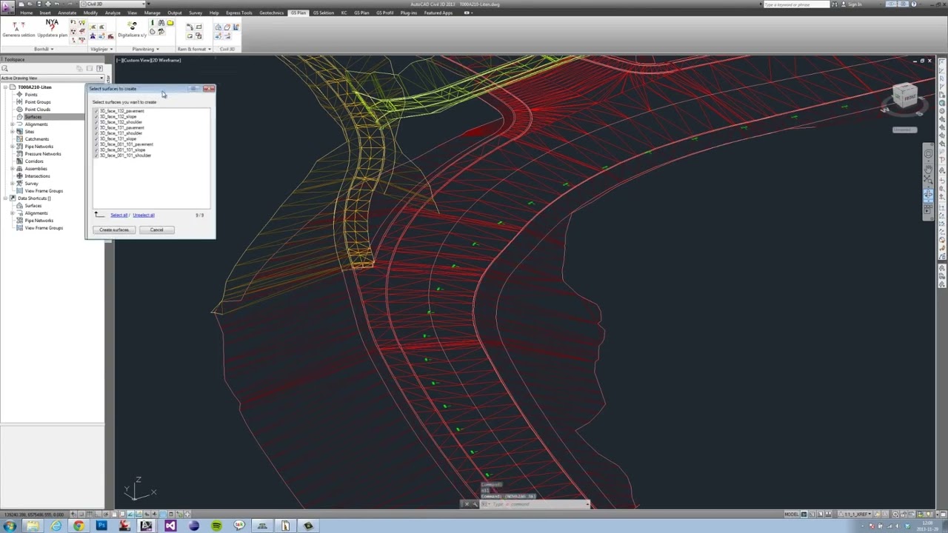Click the Toolspace search magnifier icon
Image resolution: width=948 pixels, height=533 pixels.
pos(4,68)
